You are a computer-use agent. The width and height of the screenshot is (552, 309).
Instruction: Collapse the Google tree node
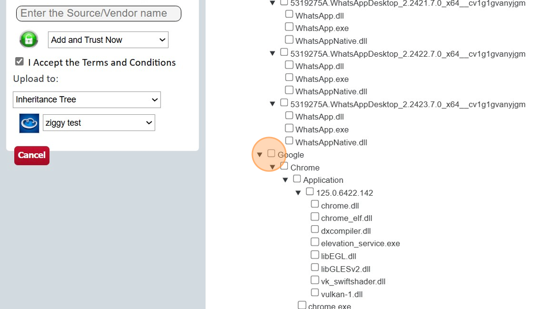pos(260,154)
